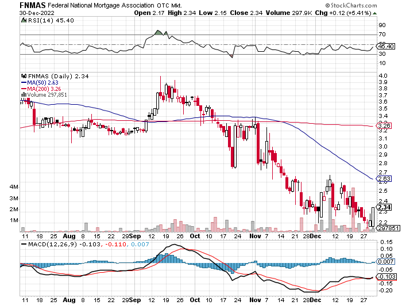The width and height of the screenshot is (402, 305).
Task: Click the 1M volume axis label
Action: tap(14, 220)
